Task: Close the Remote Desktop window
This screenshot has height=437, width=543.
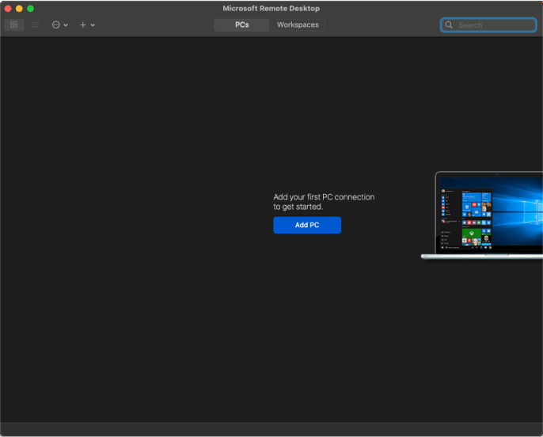Action: pyautogui.click(x=8, y=8)
